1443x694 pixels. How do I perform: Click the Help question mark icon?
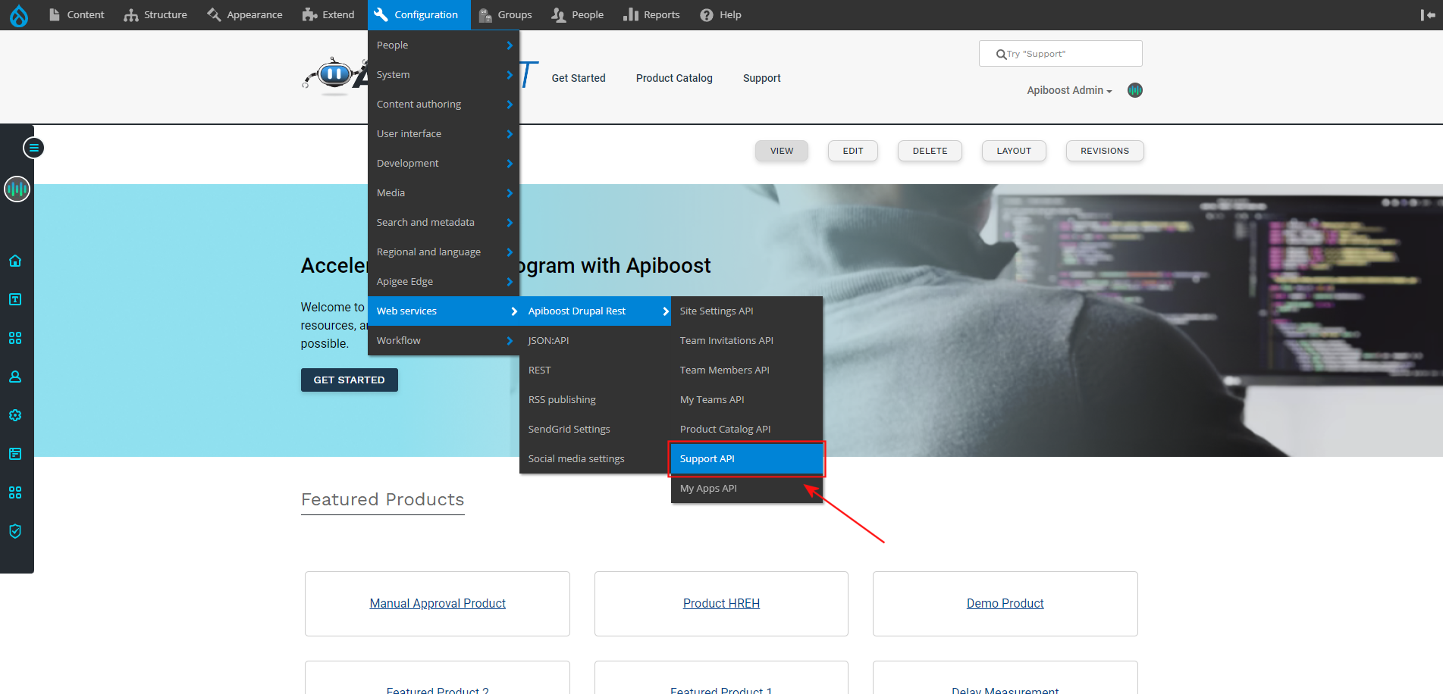tap(707, 15)
